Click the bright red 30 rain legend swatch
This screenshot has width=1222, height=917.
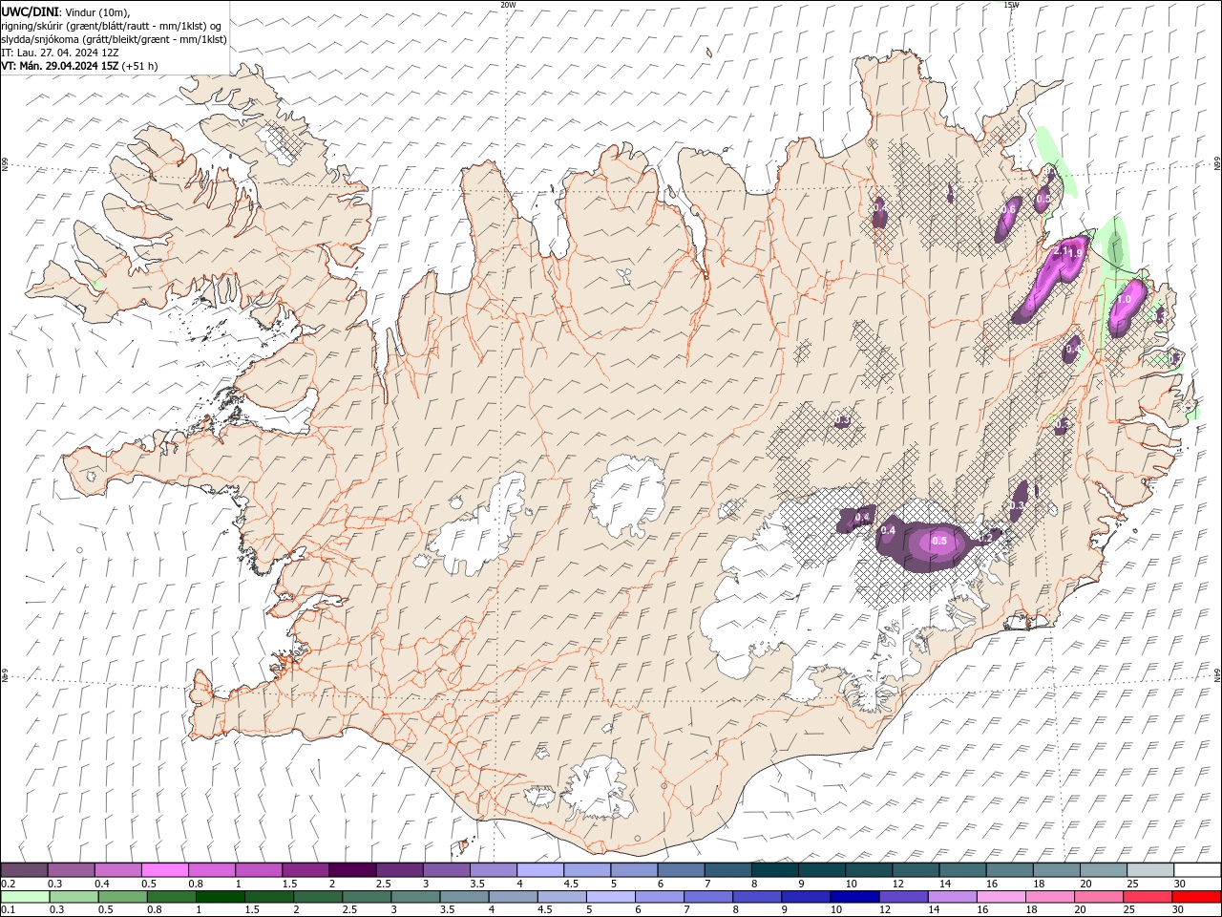[x=1197, y=897]
